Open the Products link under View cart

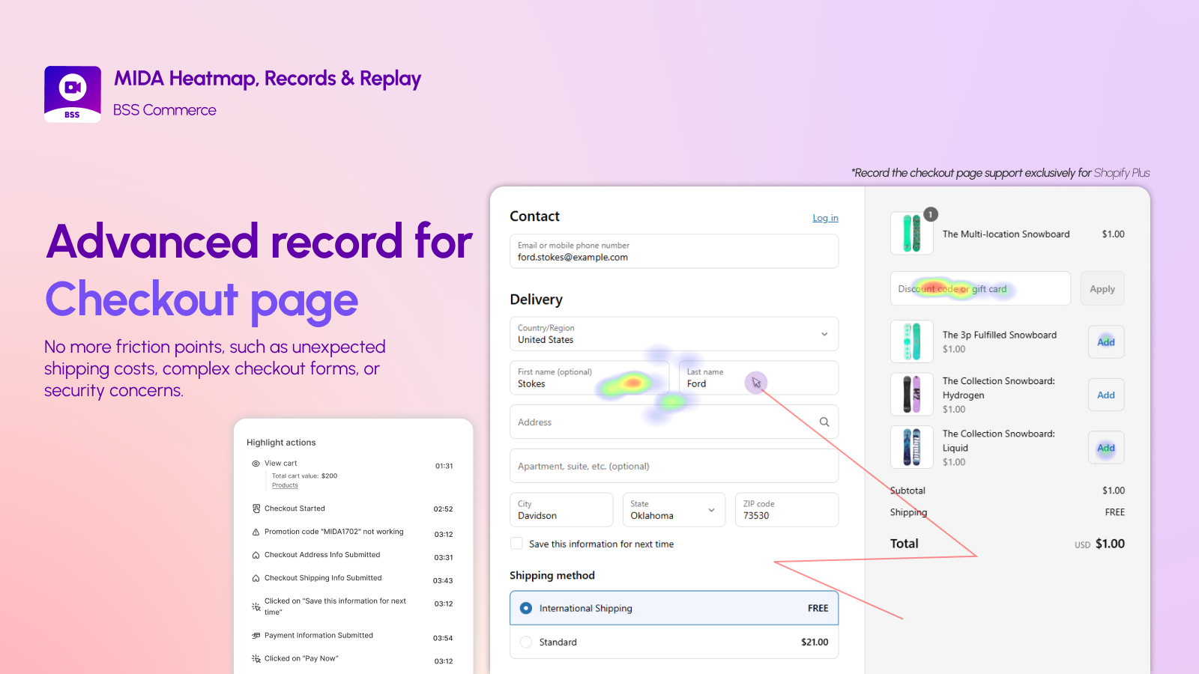pyautogui.click(x=285, y=485)
